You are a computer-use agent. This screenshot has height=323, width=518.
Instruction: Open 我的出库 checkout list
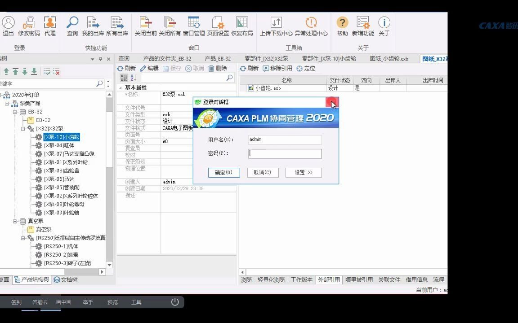tap(93, 26)
